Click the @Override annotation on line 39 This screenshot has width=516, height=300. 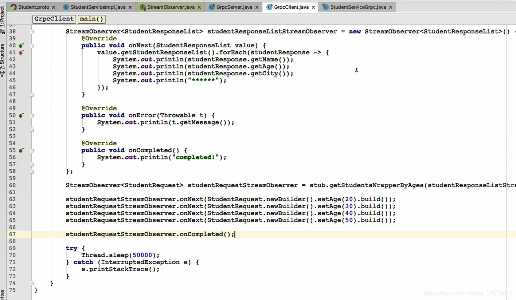point(99,39)
